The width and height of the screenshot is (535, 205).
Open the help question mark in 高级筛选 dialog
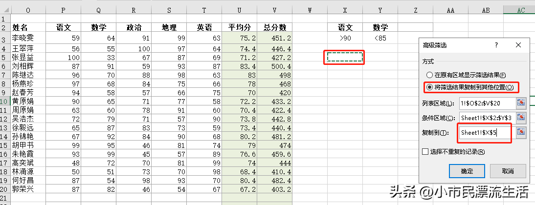tap(496, 45)
